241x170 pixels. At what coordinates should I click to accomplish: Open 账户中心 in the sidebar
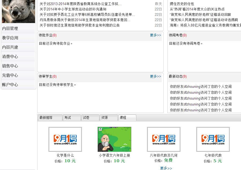tap(10, 85)
